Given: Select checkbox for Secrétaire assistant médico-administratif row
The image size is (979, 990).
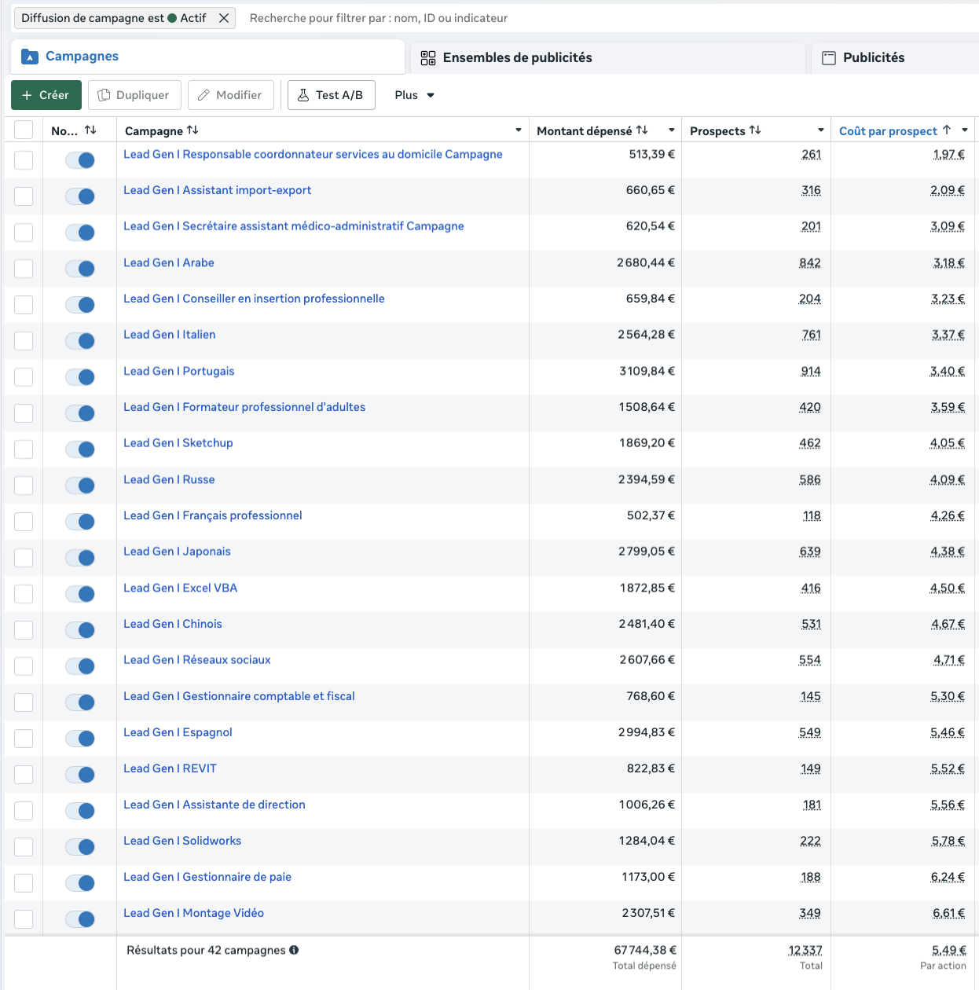Looking at the screenshot, I should tap(24, 233).
